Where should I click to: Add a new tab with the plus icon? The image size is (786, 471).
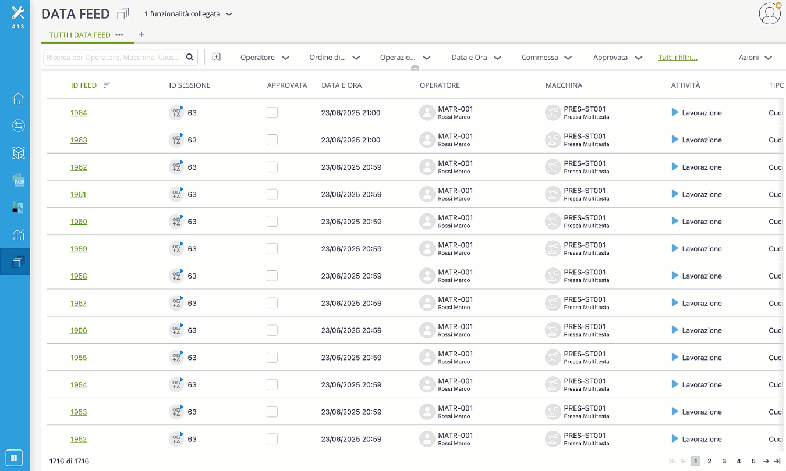(x=141, y=34)
